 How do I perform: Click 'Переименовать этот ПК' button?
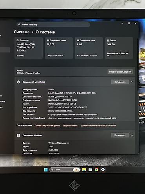120,72
